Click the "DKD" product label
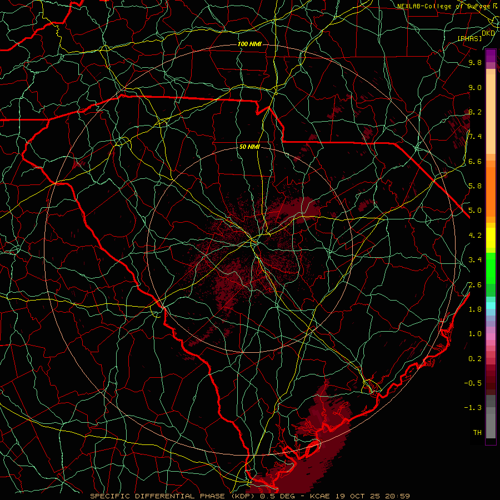The width and height of the screenshot is (500, 500). (488, 33)
